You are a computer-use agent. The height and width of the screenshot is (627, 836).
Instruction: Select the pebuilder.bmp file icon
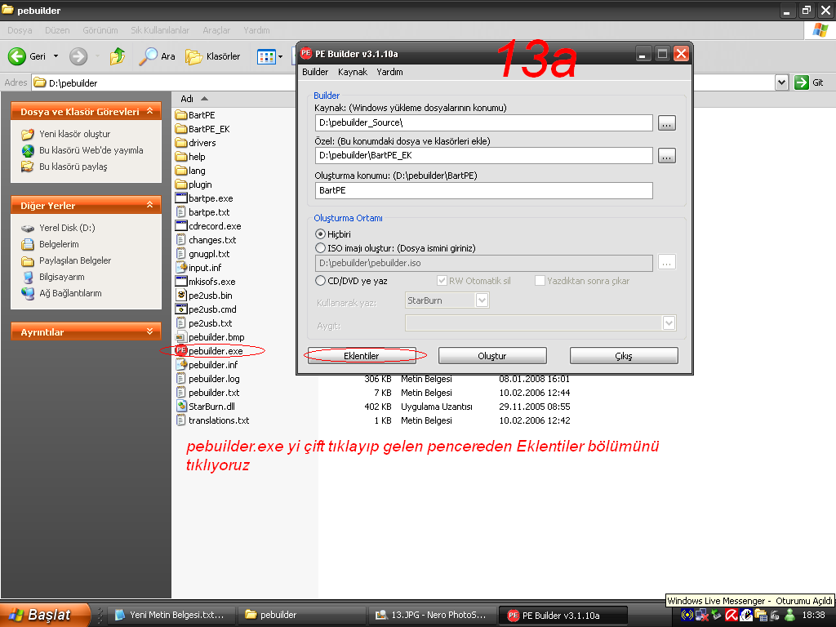[x=181, y=336]
